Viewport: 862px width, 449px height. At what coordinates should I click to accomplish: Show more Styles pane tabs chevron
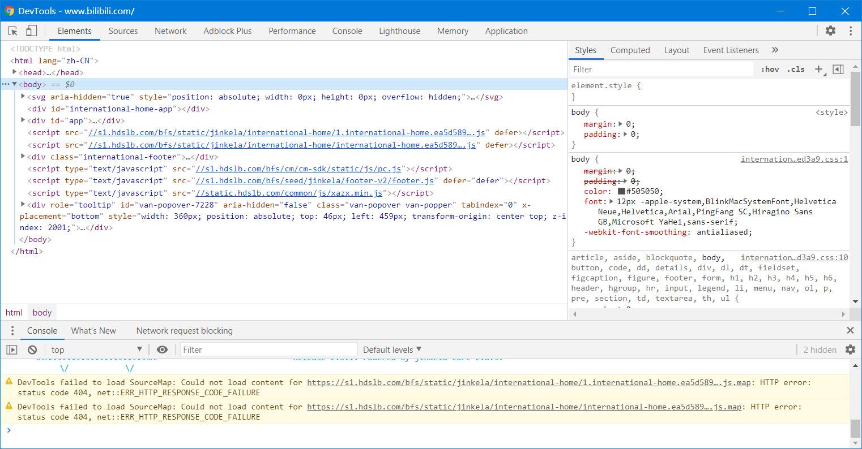(775, 50)
